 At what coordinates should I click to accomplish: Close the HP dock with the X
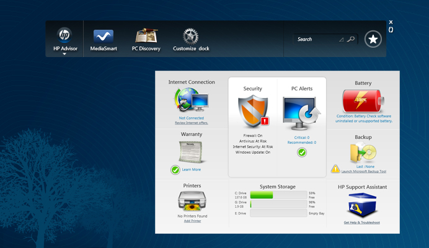391,22
